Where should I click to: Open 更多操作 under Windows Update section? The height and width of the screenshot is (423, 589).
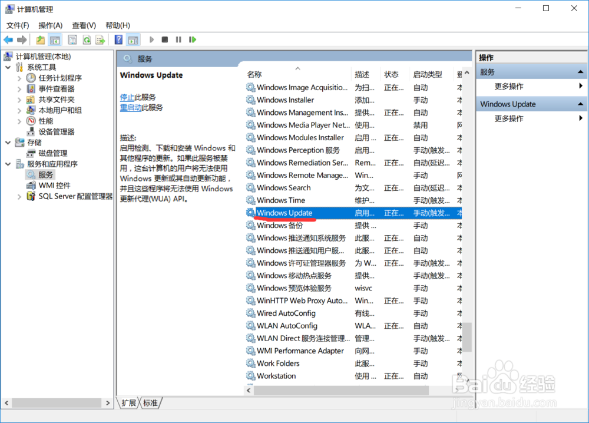tap(509, 118)
